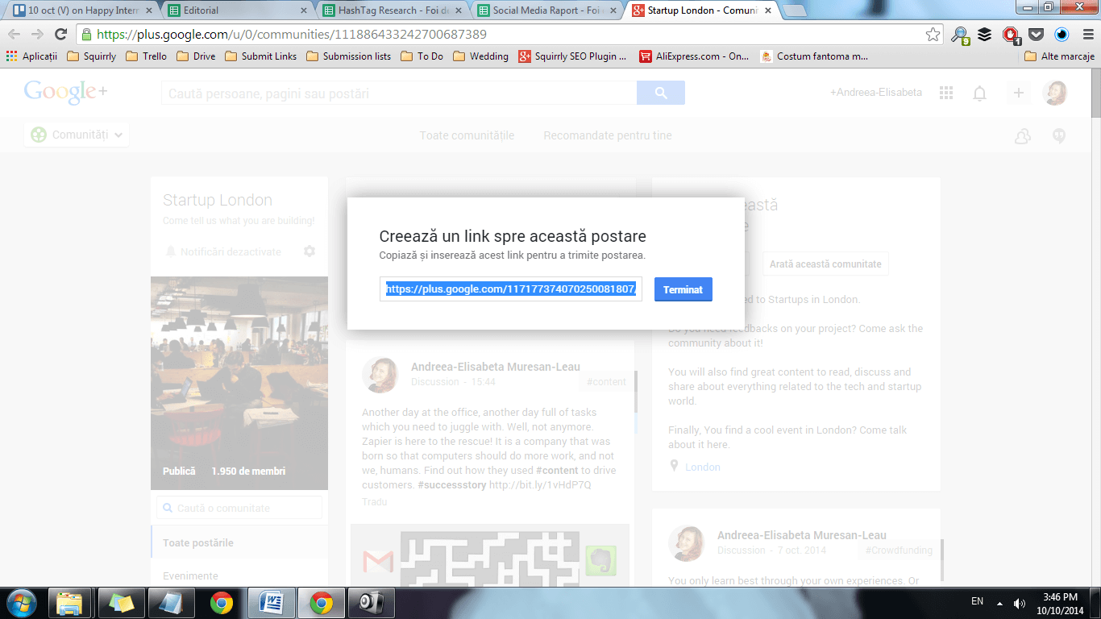Click the highlighted post link field
This screenshot has width=1101, height=619.
click(x=511, y=289)
